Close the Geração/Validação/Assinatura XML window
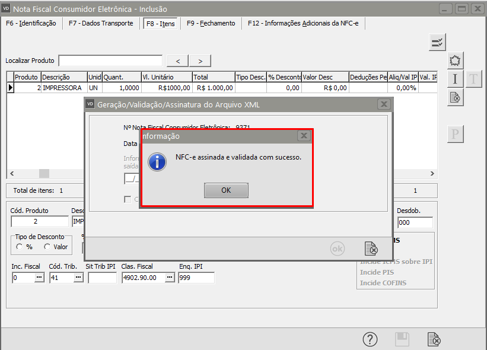487x350 pixels. 384,104
